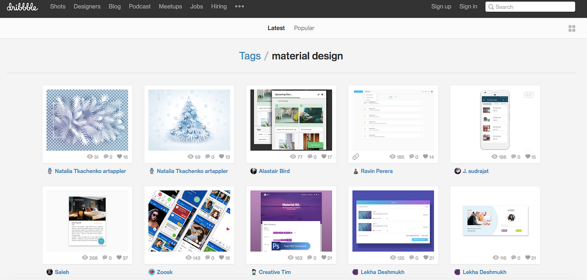Click Saleh's avatar icon

click(x=50, y=272)
